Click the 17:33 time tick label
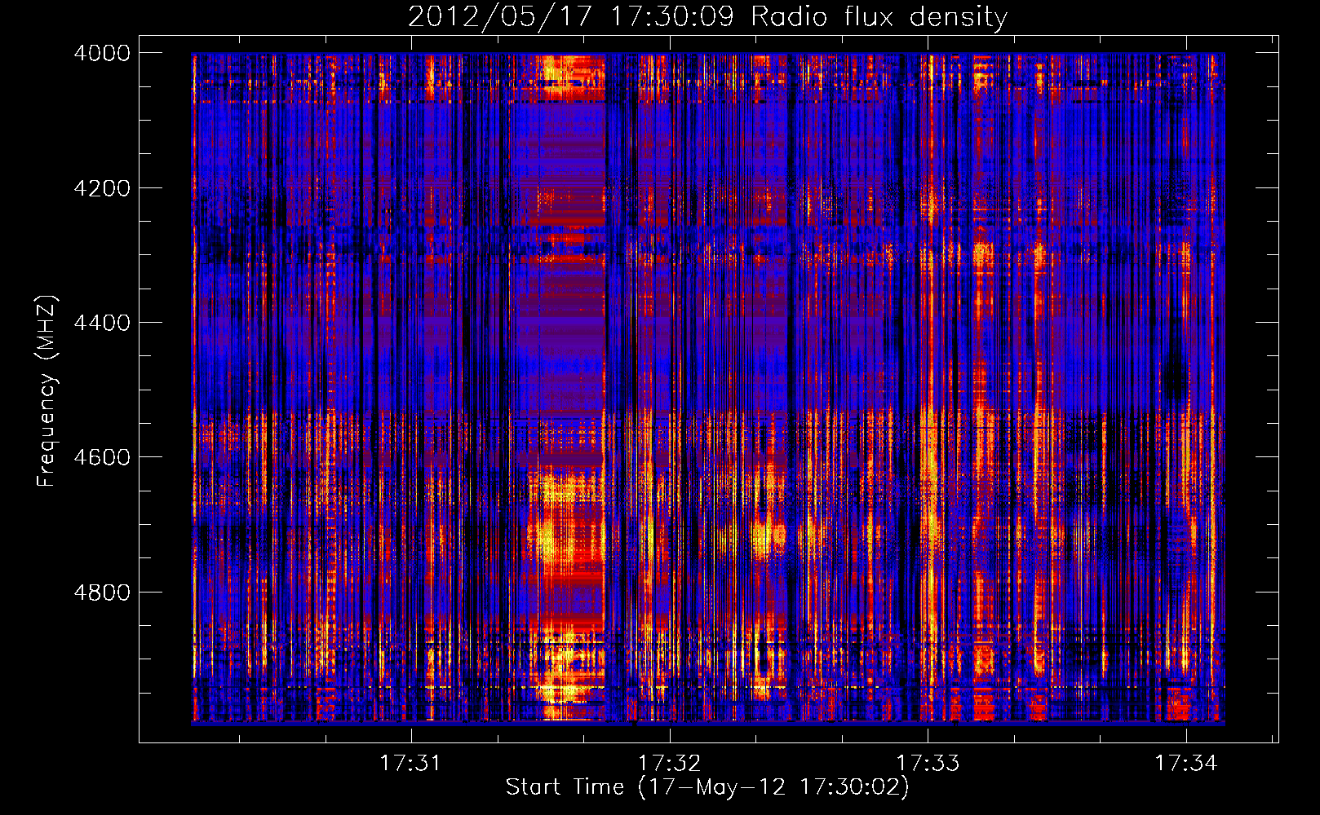Image resolution: width=1320 pixels, height=815 pixels. coord(928,763)
